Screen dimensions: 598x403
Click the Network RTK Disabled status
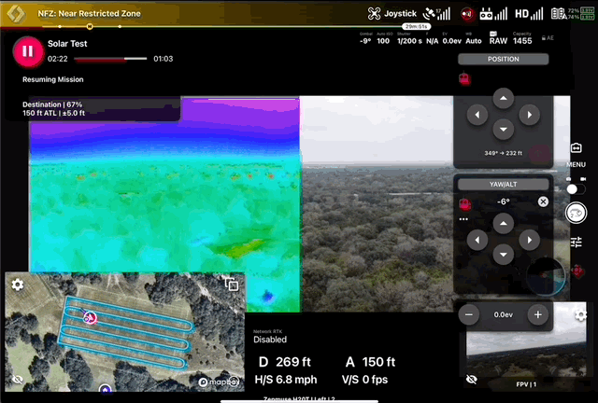[x=270, y=337]
